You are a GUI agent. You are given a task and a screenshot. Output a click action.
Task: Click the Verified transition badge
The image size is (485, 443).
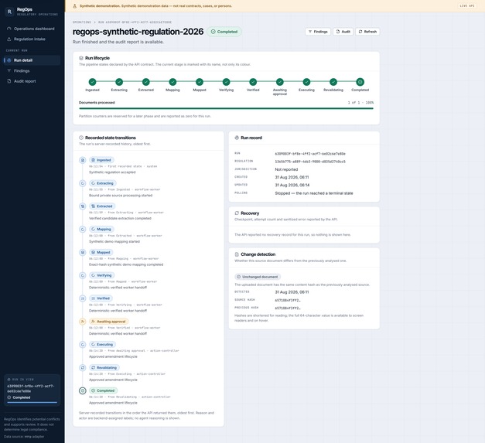point(101,298)
